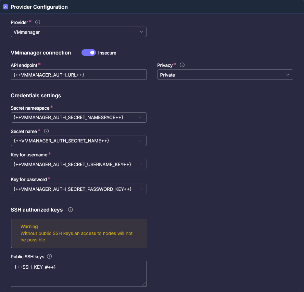
Task: Open the Privacy dropdown showing Private
Action: pos(225,75)
